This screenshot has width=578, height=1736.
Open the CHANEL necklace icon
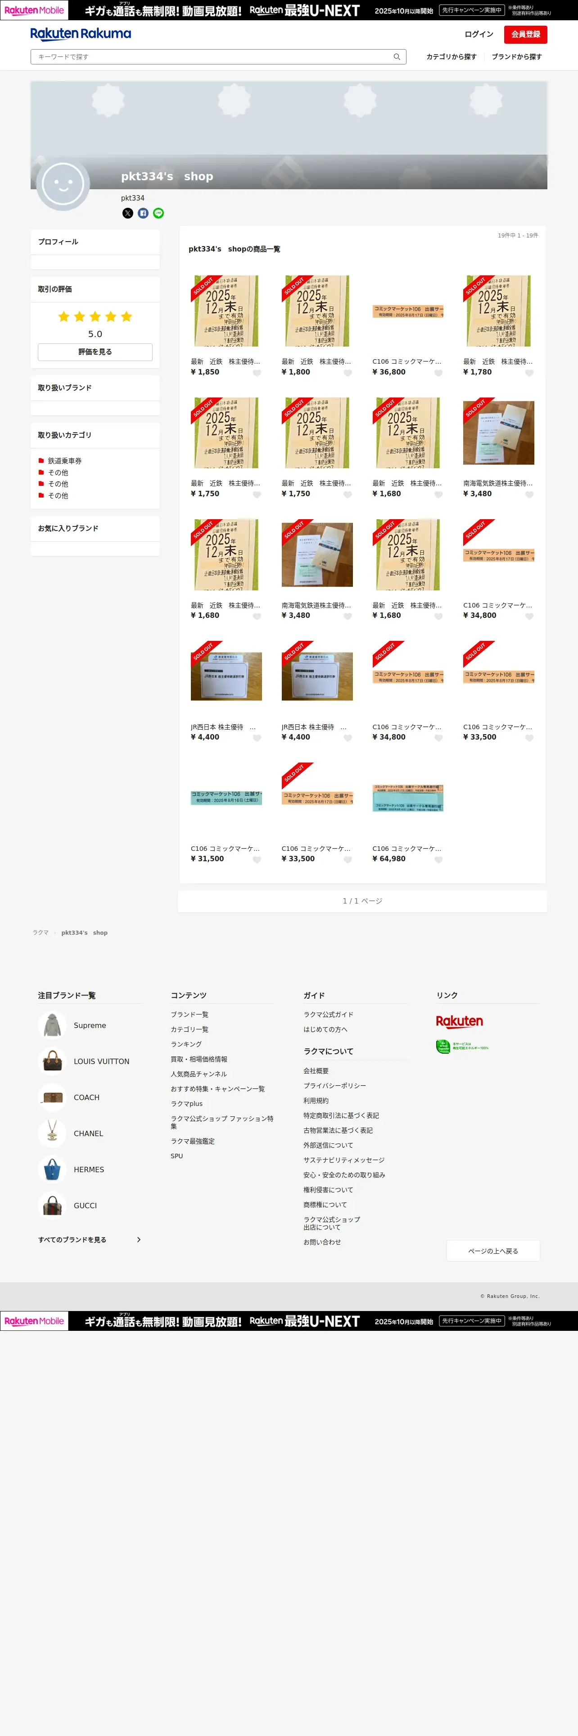tap(53, 1133)
